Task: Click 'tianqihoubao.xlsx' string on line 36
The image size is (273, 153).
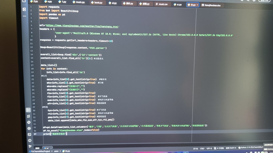Action: (71, 130)
